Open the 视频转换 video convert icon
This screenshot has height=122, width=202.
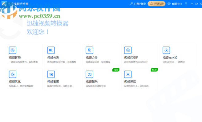click(x=13, y=50)
